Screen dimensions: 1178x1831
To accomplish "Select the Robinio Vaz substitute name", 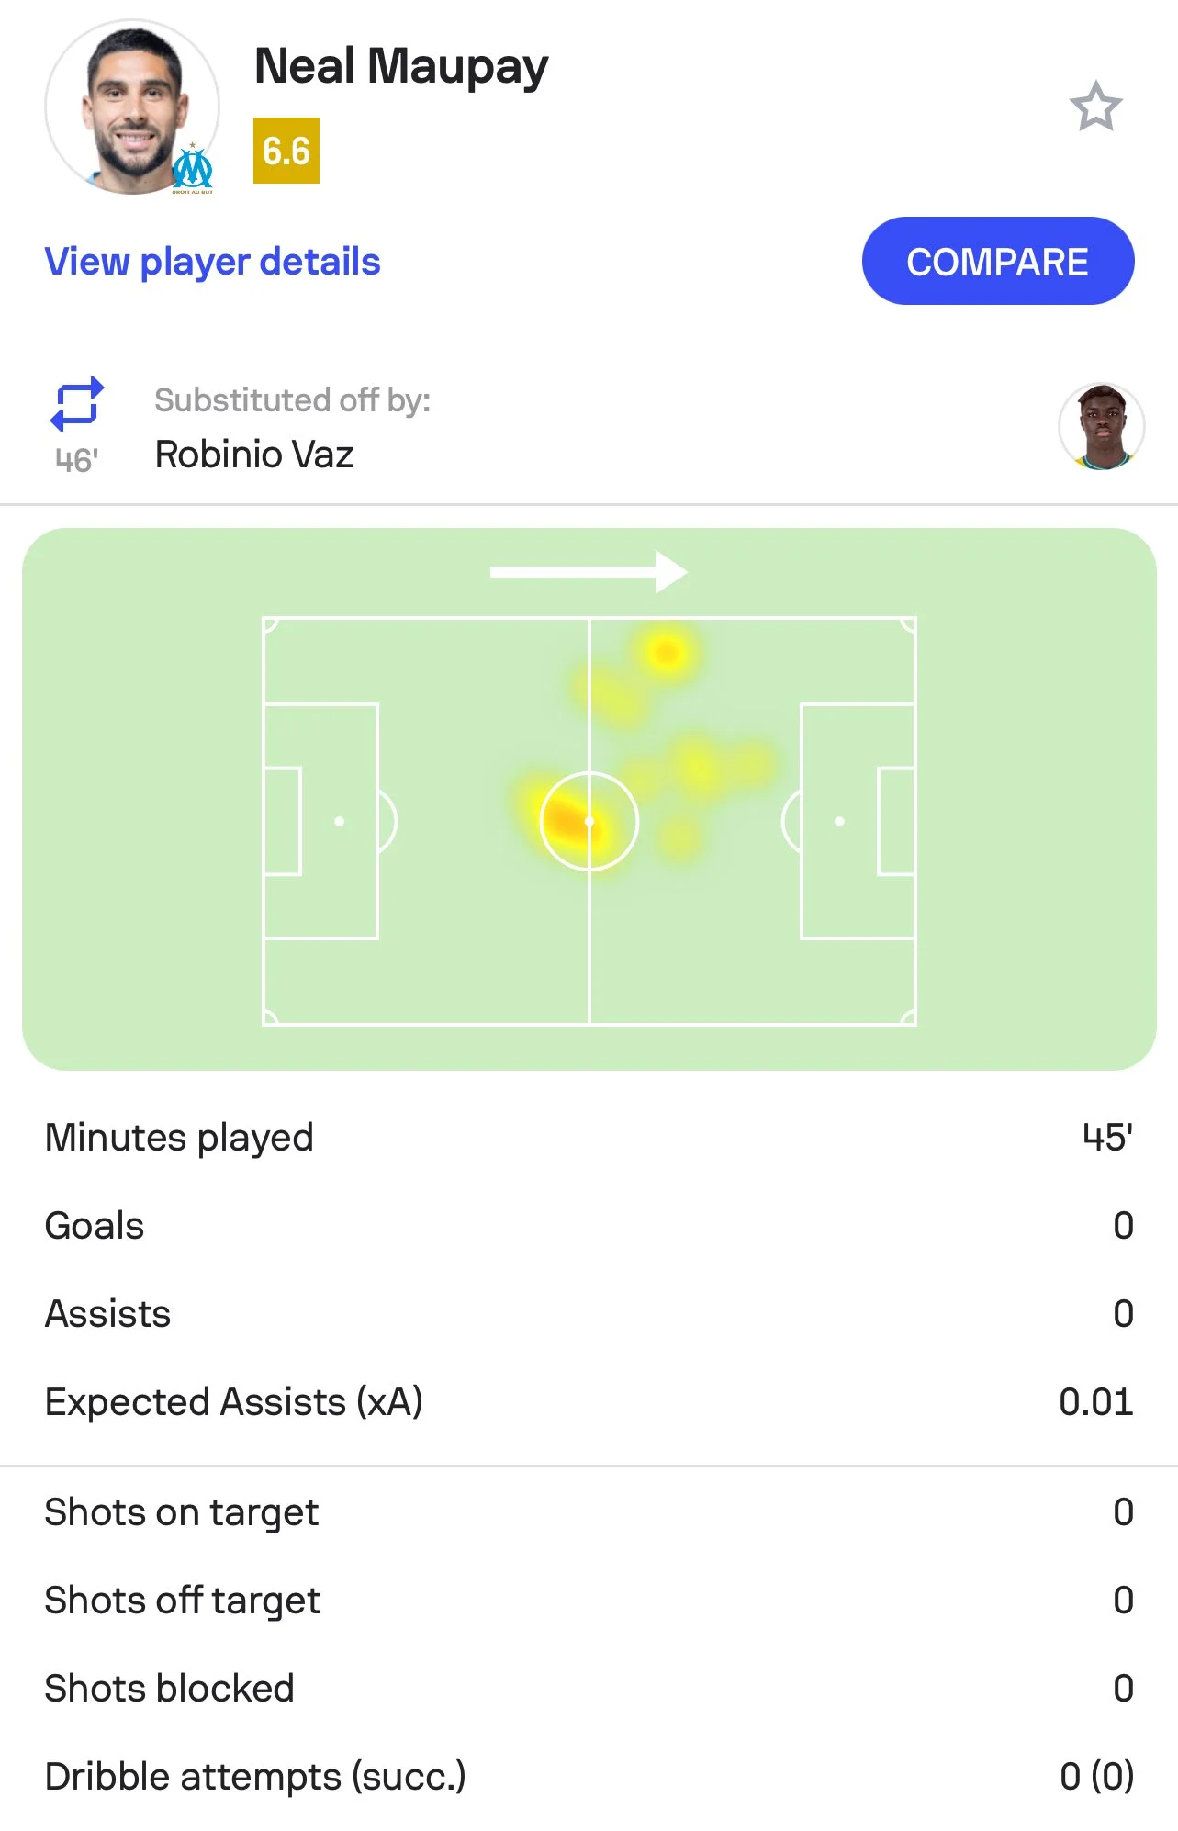I will click(254, 455).
